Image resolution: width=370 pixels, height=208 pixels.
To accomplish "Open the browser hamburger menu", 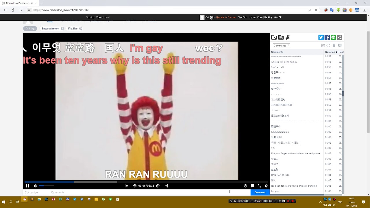I will [x=337, y=3].
